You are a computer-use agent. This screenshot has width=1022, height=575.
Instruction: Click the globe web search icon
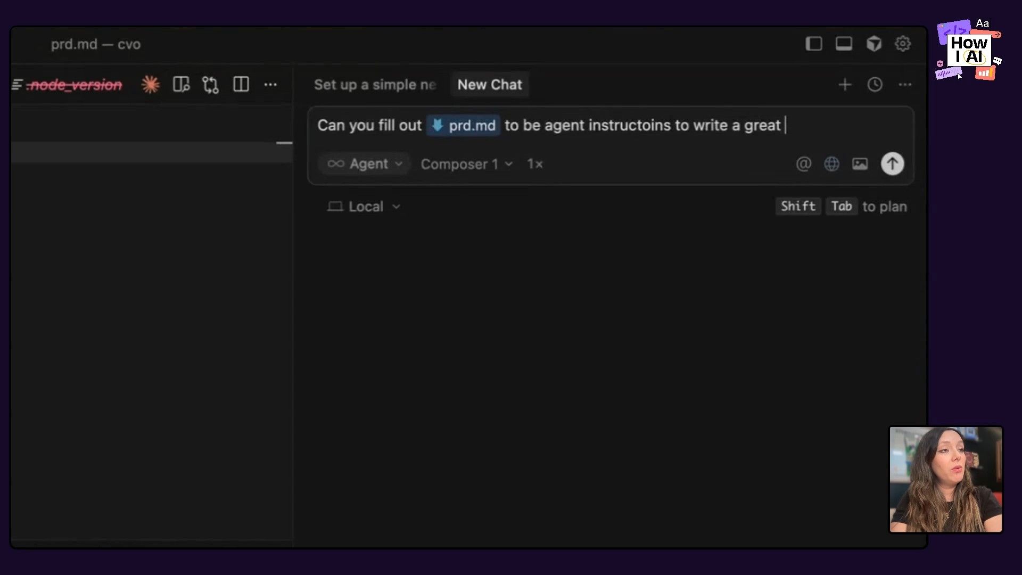[831, 164]
